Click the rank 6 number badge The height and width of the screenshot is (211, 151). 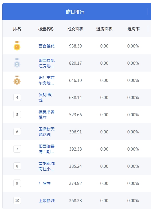pyautogui.click(x=17, y=132)
